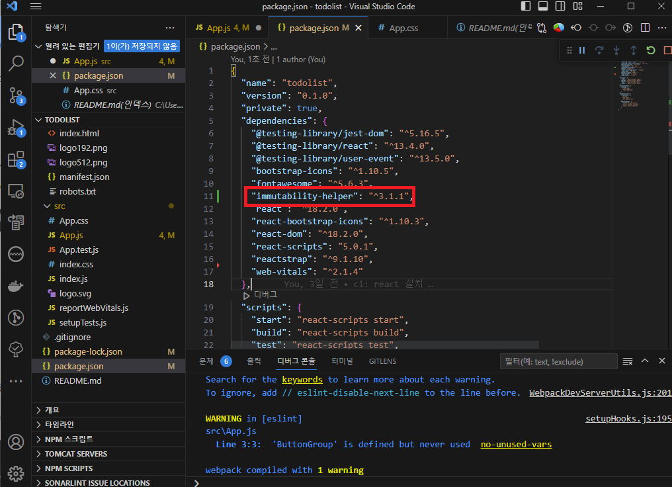The image size is (672, 487).
Task: Toggle primary side bar visibility
Action: tap(525, 6)
